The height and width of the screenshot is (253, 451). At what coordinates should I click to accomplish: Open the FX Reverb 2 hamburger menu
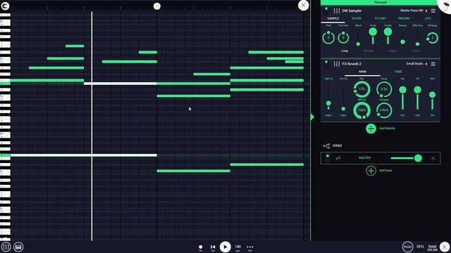click(x=433, y=64)
